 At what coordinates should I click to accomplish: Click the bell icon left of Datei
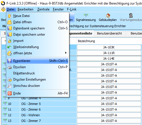click(x=3, y=9)
